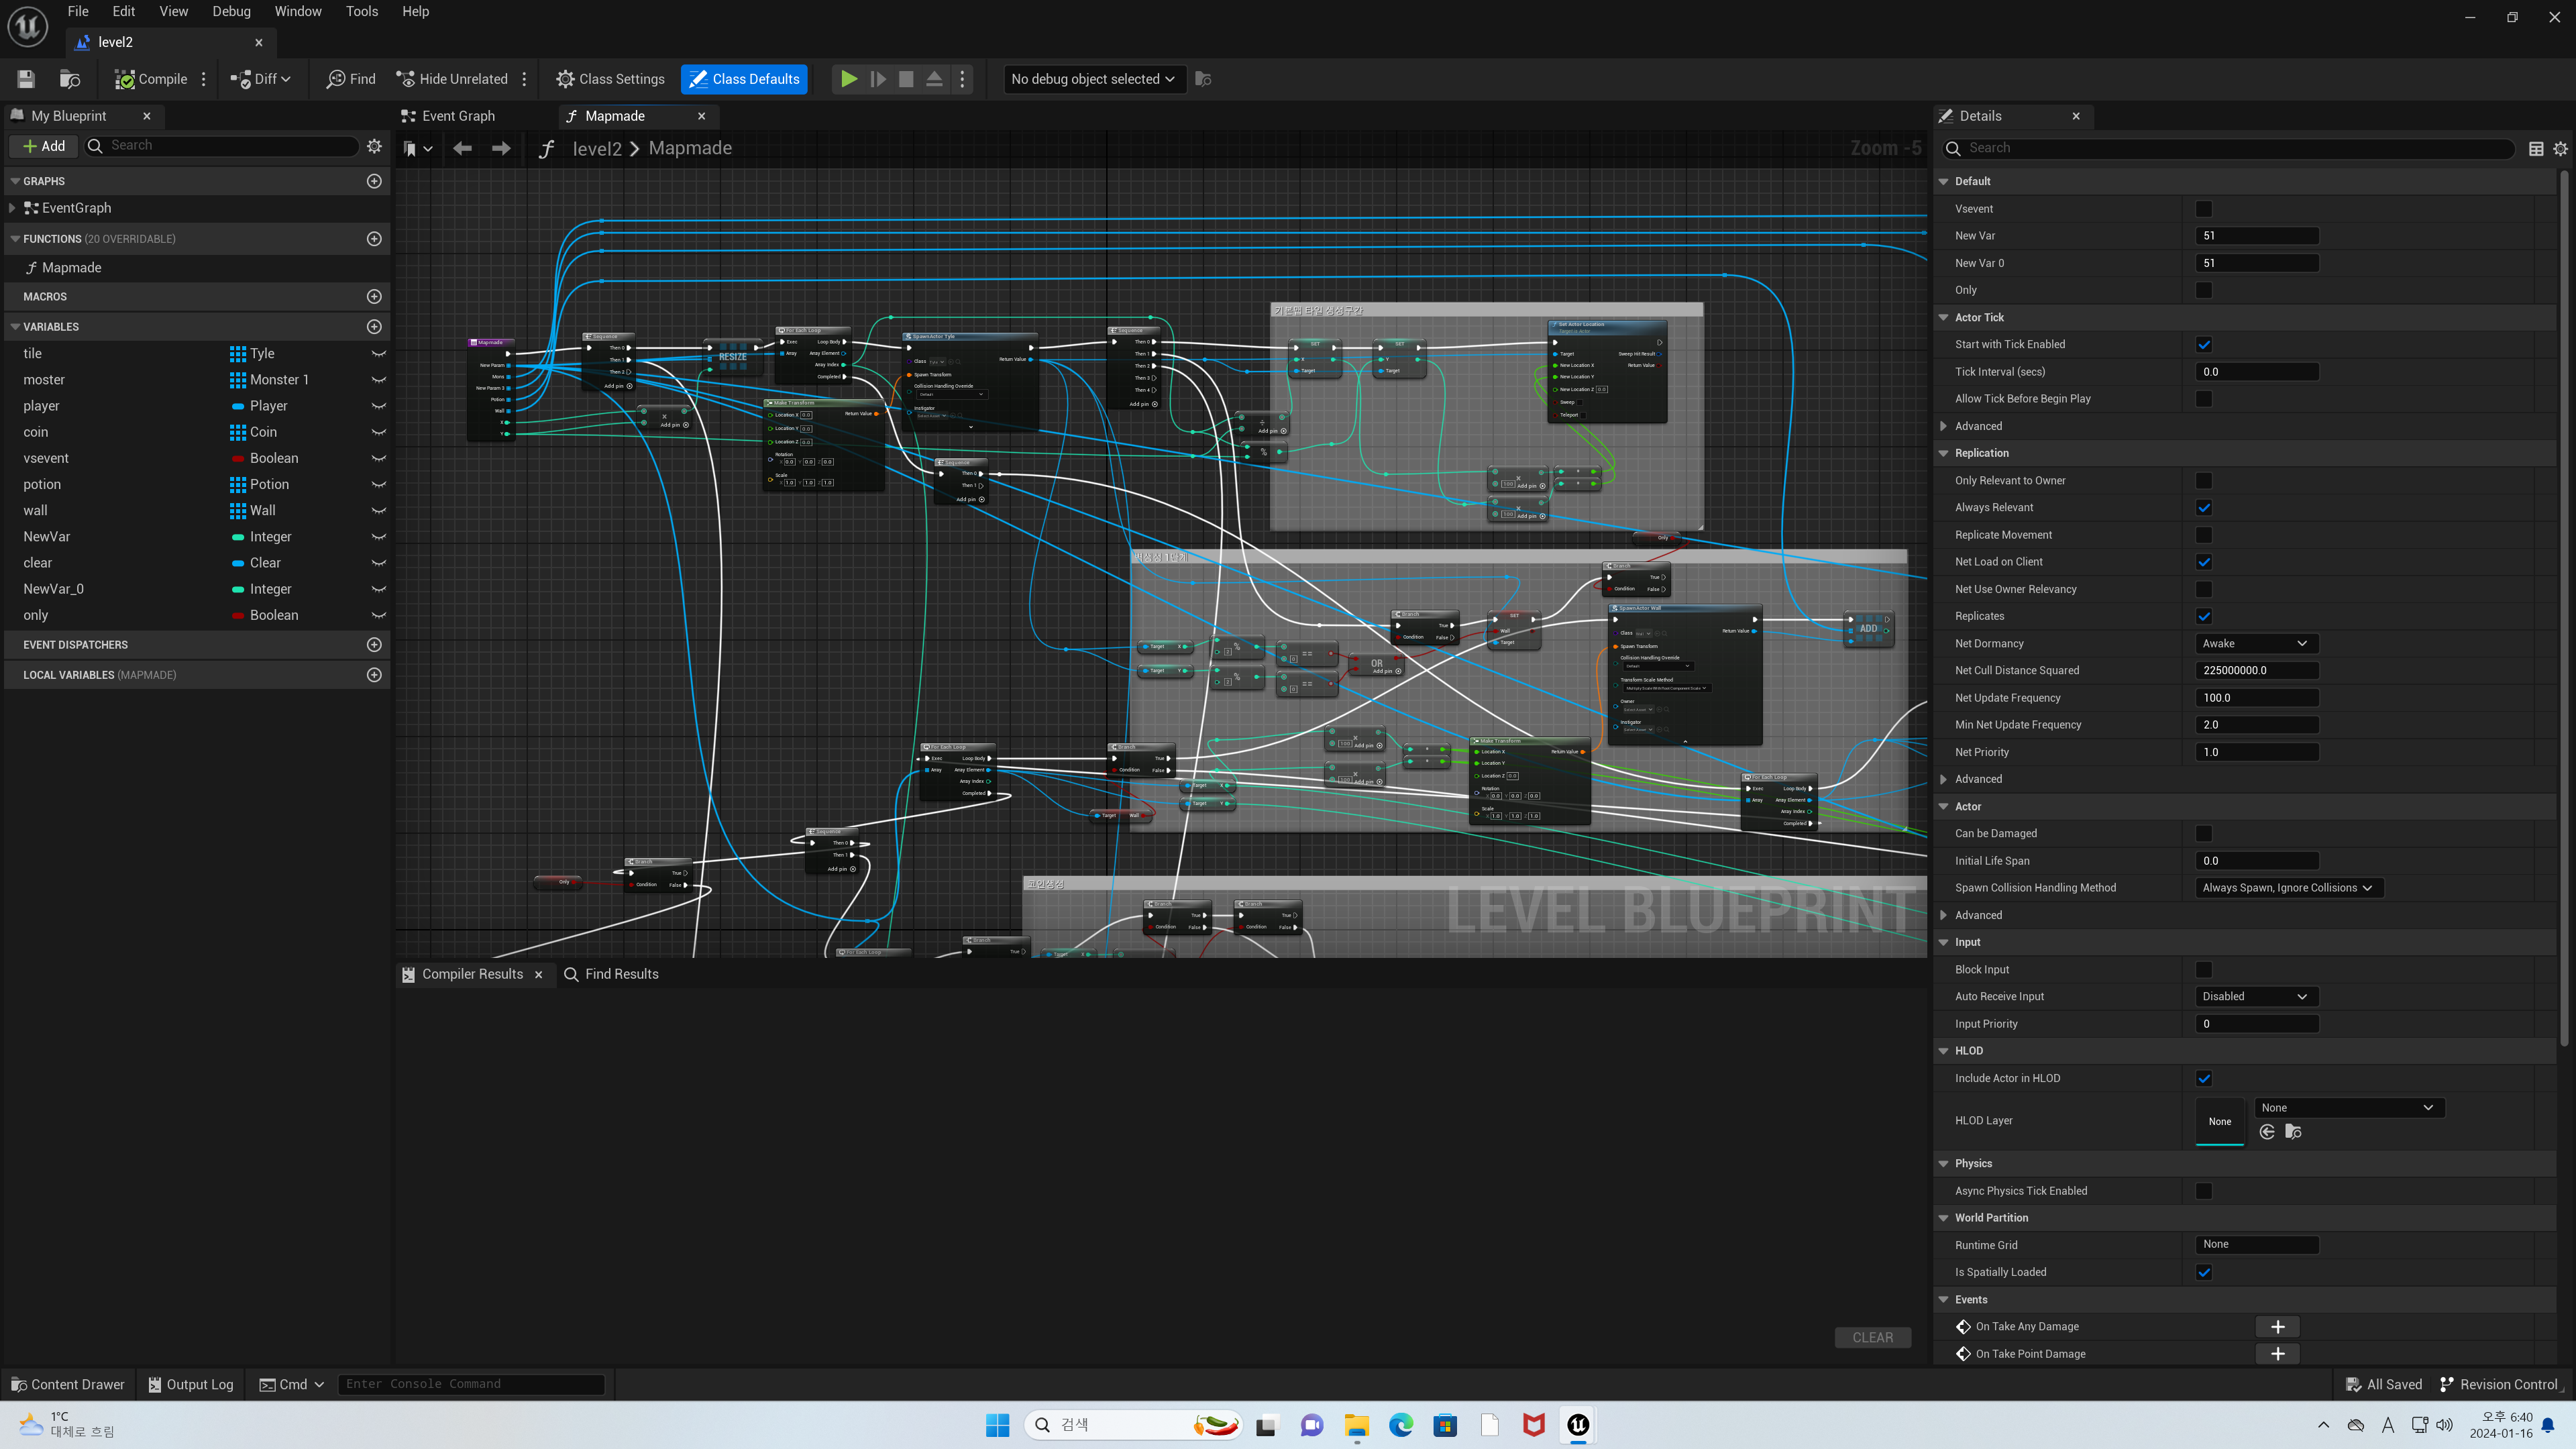The image size is (2576, 1449).
Task: Navigate back in graph history
Action: point(462,148)
